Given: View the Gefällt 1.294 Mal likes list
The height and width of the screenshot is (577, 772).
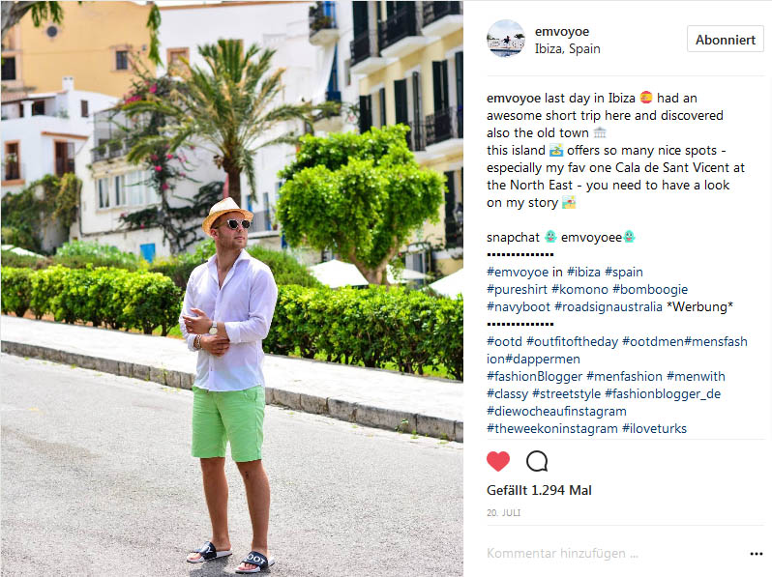Looking at the screenshot, I should click(539, 490).
